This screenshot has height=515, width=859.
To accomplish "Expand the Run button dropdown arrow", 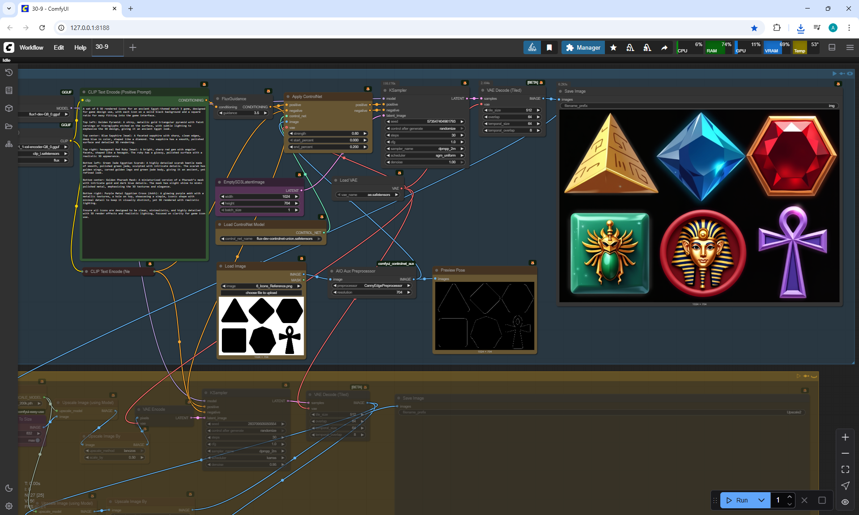I will [761, 500].
